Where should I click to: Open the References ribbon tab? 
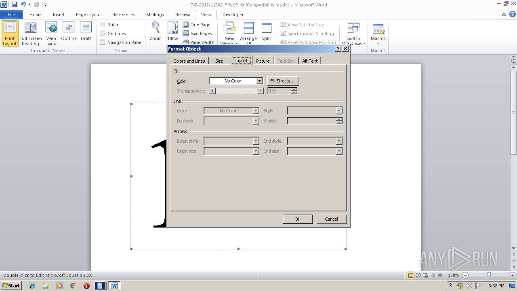pos(124,15)
